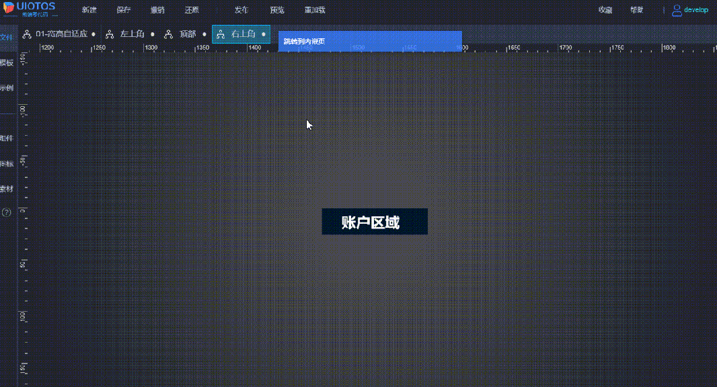The image size is (717, 387).
Task: Click the dot indicator on 顶部 tab
Action: 206,33
